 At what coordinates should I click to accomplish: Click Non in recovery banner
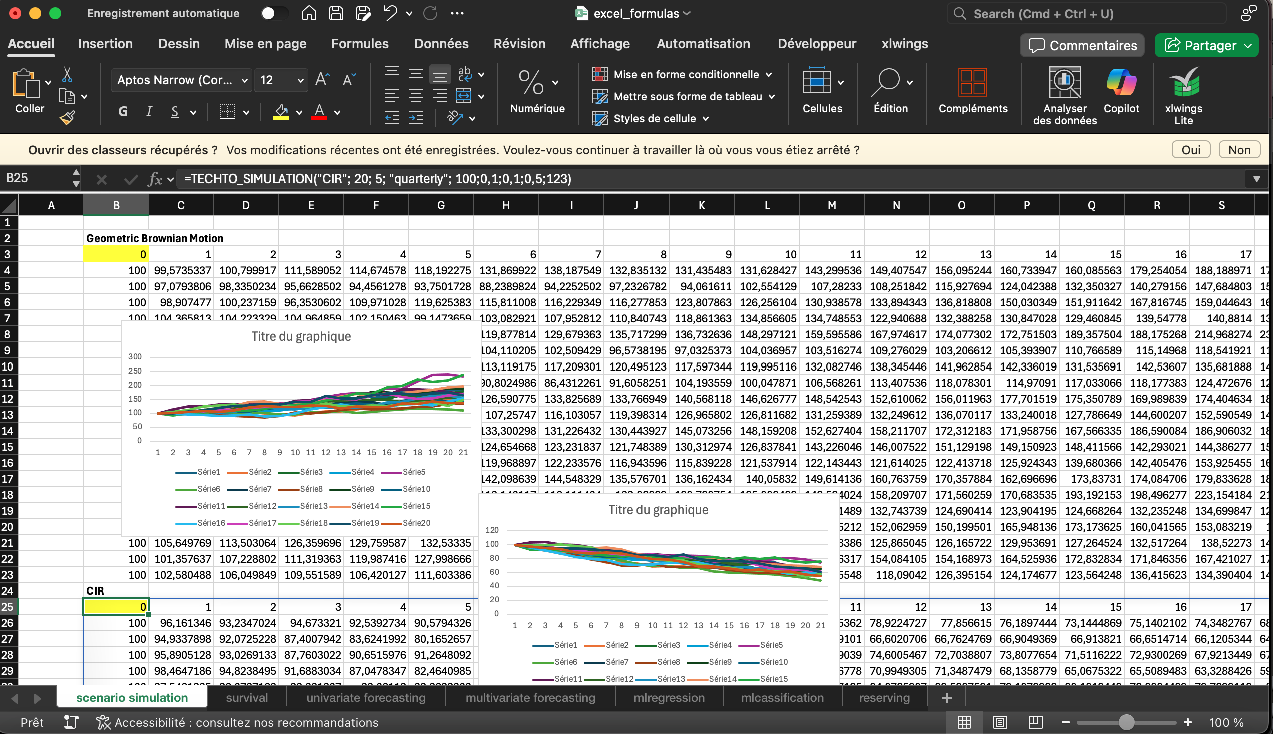1239,150
